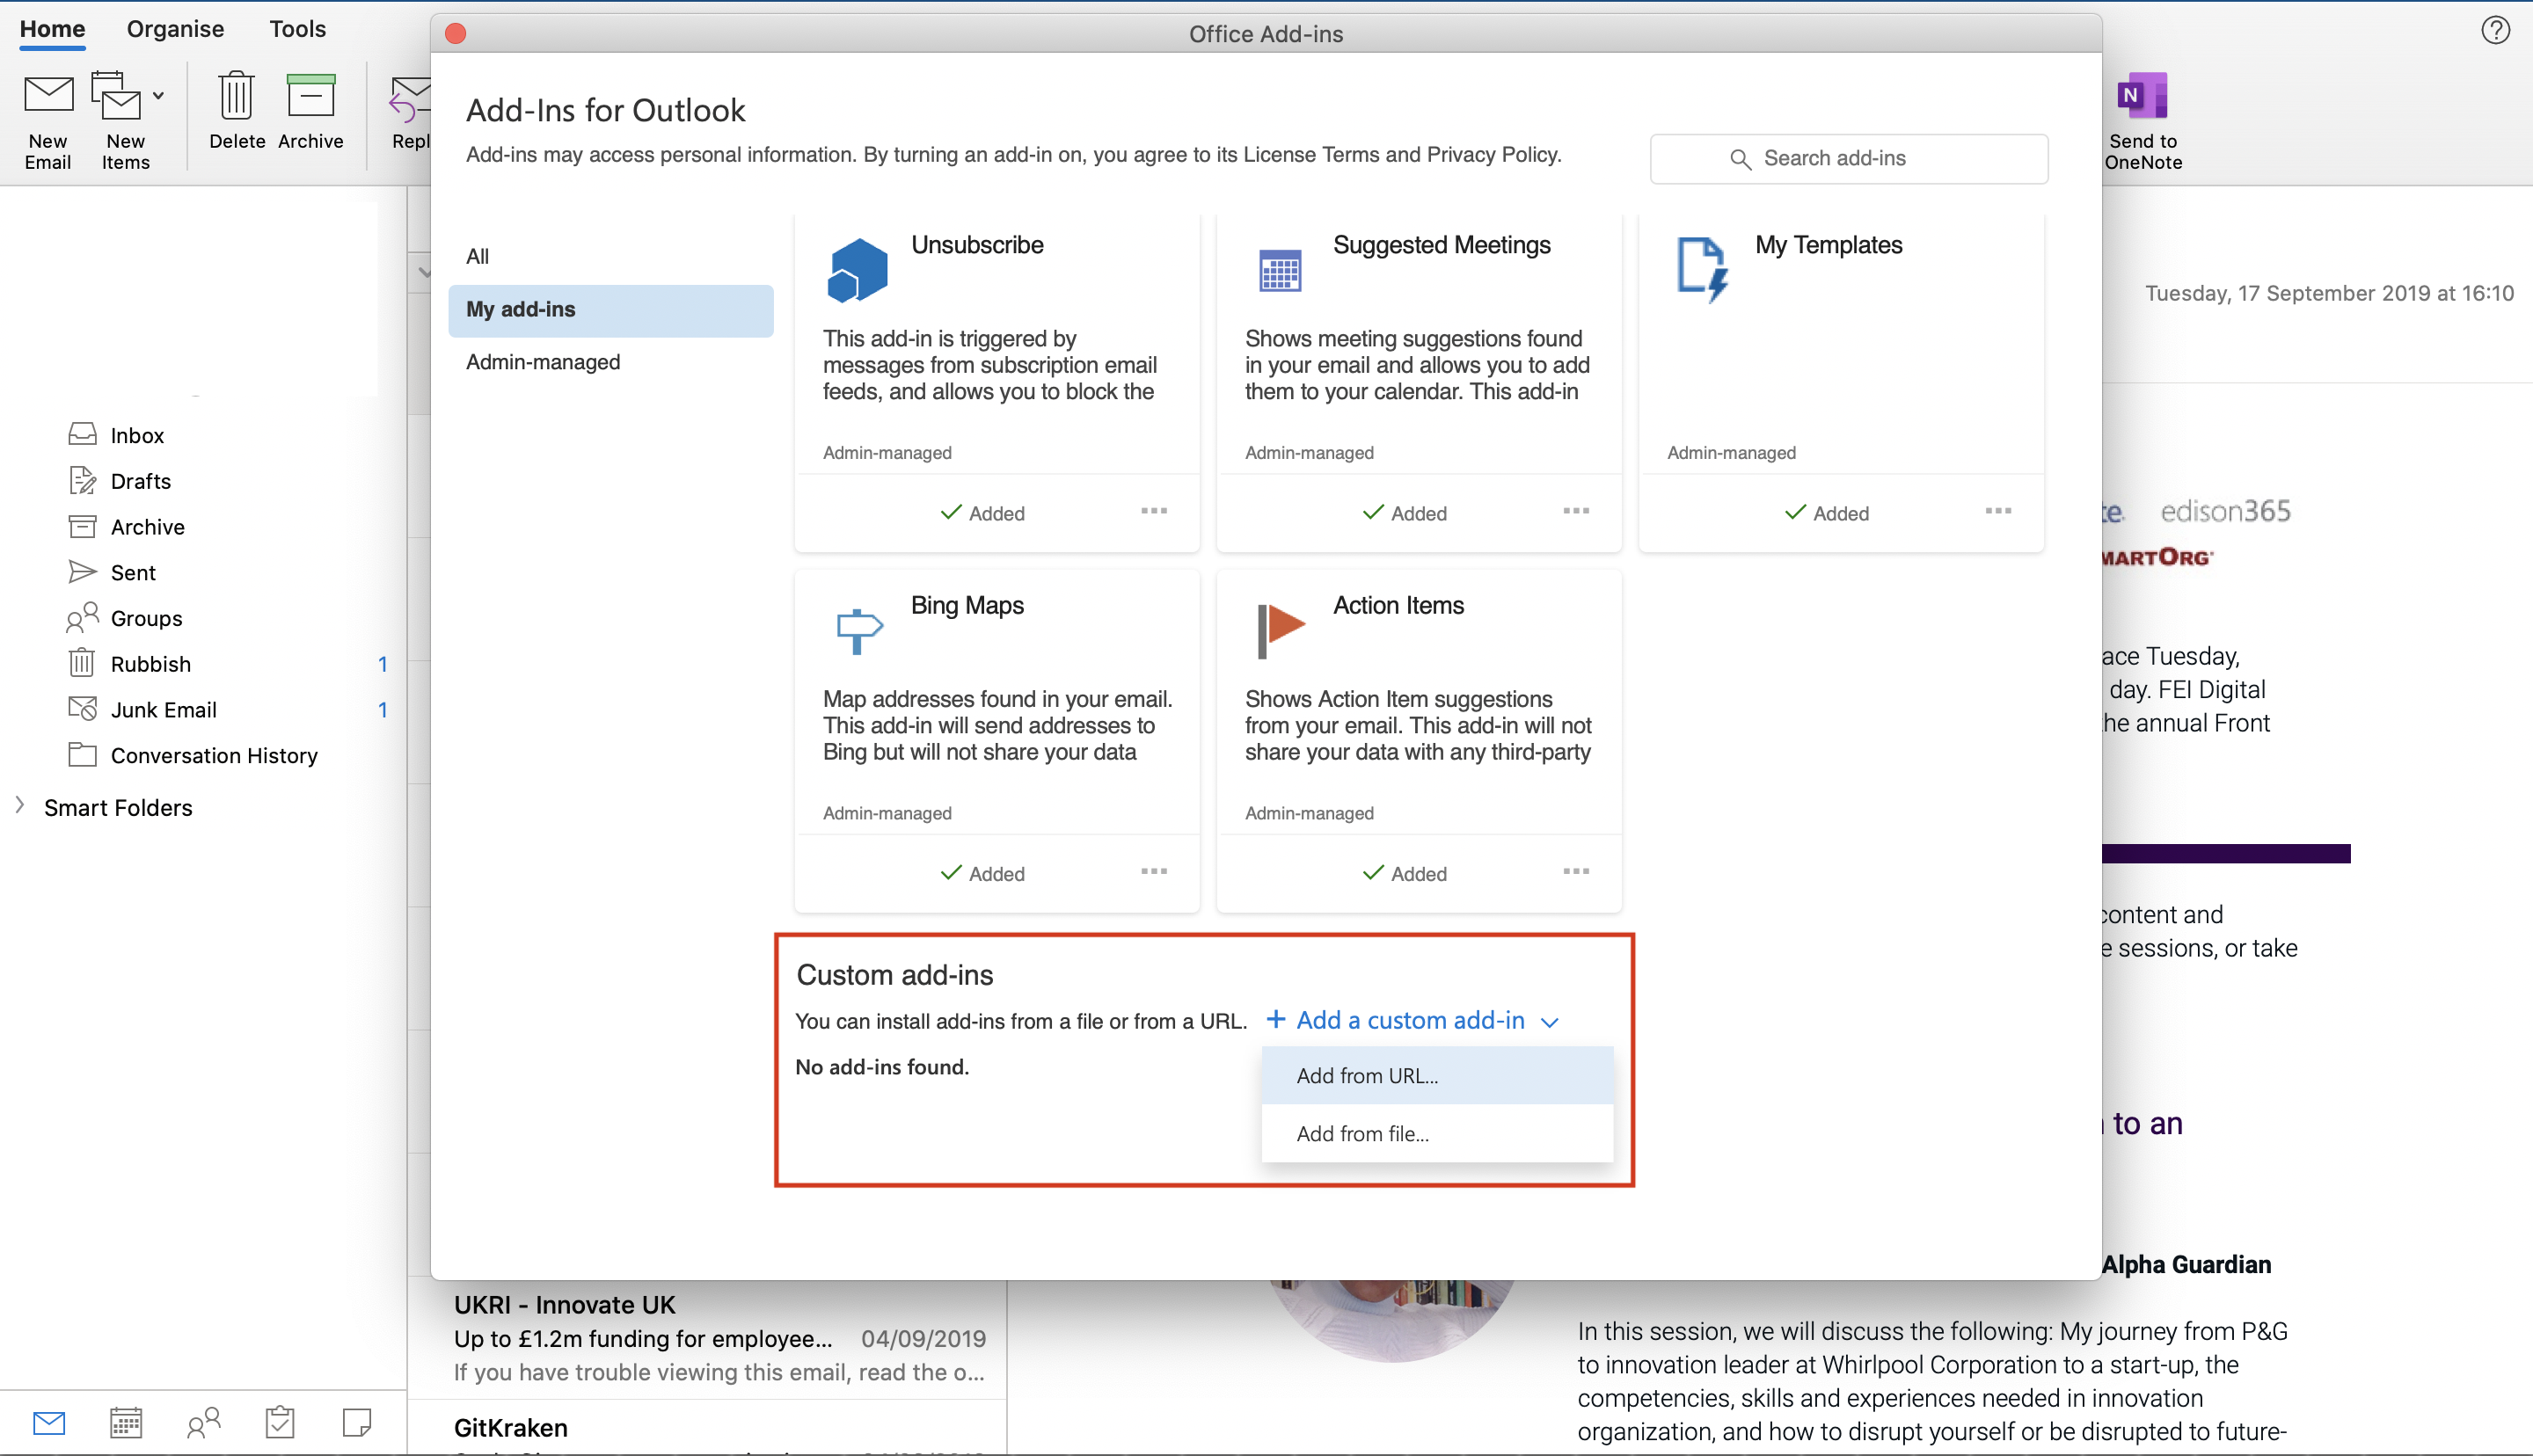
Task: Switch to the Organise ribbon tab
Action: click(175, 29)
